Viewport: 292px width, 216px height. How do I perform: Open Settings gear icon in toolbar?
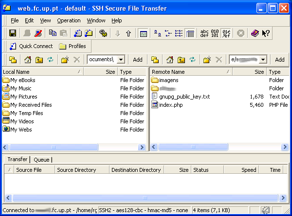[x=103, y=33]
